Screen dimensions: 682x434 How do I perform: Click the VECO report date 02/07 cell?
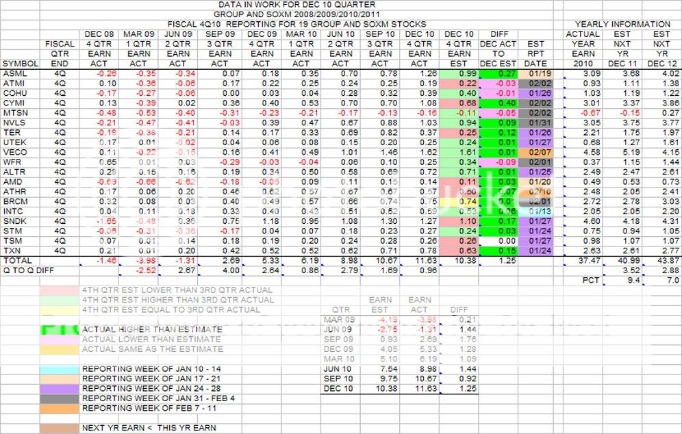535,152
